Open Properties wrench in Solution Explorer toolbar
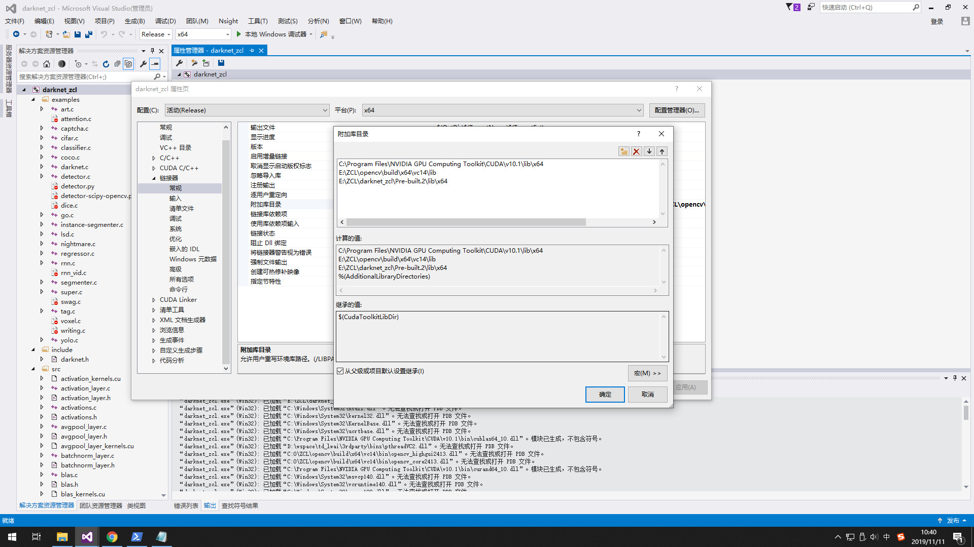The image size is (974, 547). [144, 64]
